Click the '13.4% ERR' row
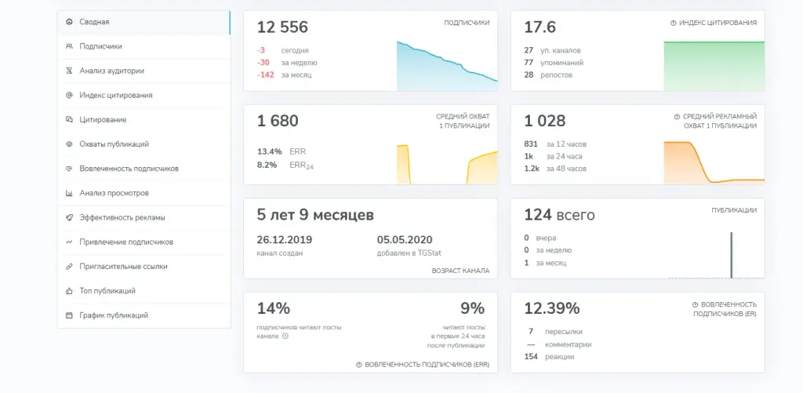The width and height of the screenshot is (803, 393). click(282, 151)
